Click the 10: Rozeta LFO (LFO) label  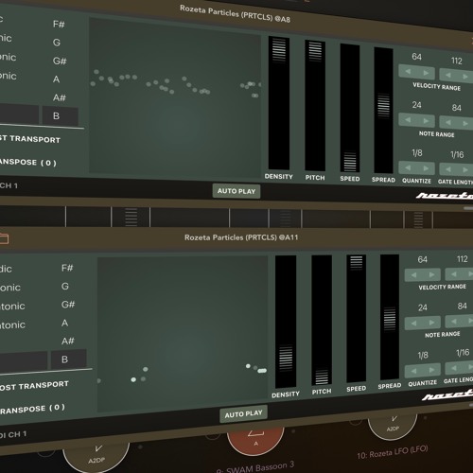click(x=393, y=453)
